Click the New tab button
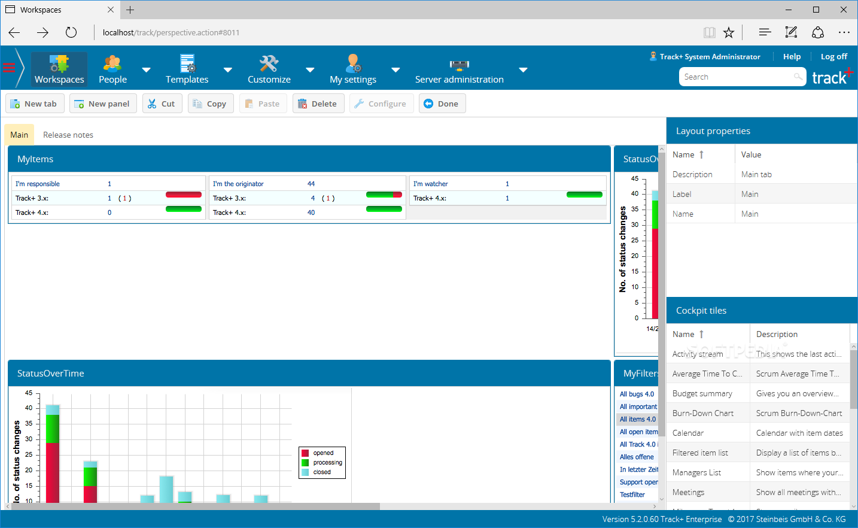Viewport: 858px width, 528px height. pyautogui.click(x=35, y=104)
